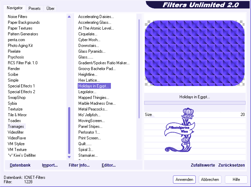
Task: Choose Holidays in Egypt... filter
Action: click(x=94, y=86)
